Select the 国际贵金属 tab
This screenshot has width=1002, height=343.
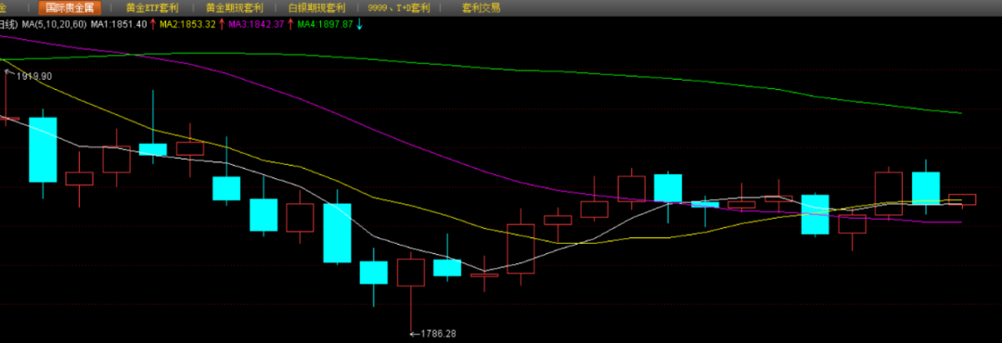[70, 8]
